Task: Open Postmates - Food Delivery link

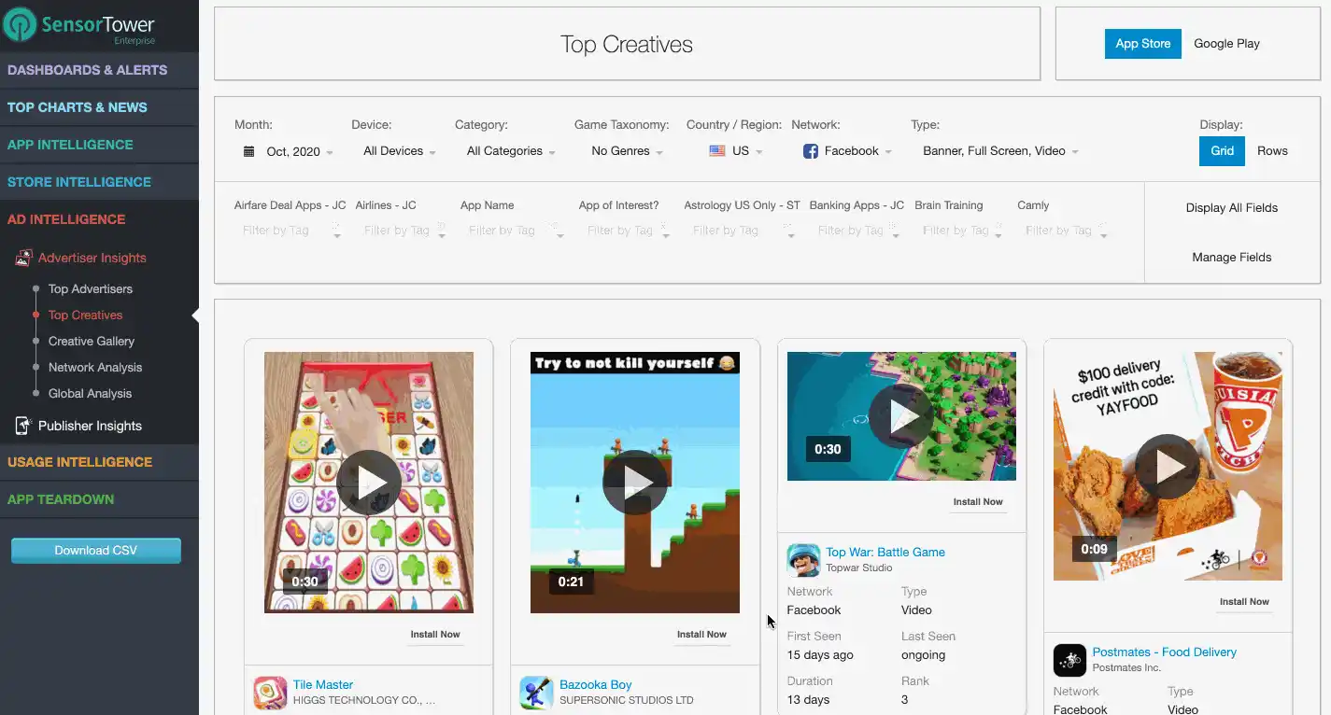Action: point(1165,652)
